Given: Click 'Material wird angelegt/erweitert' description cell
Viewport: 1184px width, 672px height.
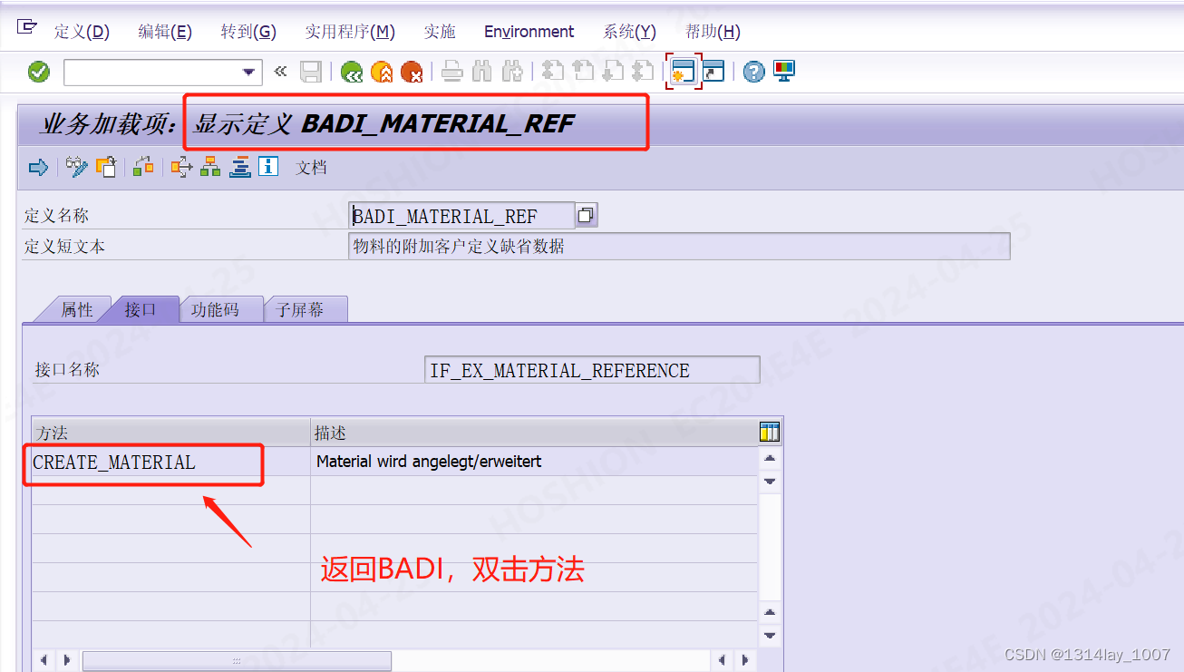Looking at the screenshot, I should pos(534,462).
